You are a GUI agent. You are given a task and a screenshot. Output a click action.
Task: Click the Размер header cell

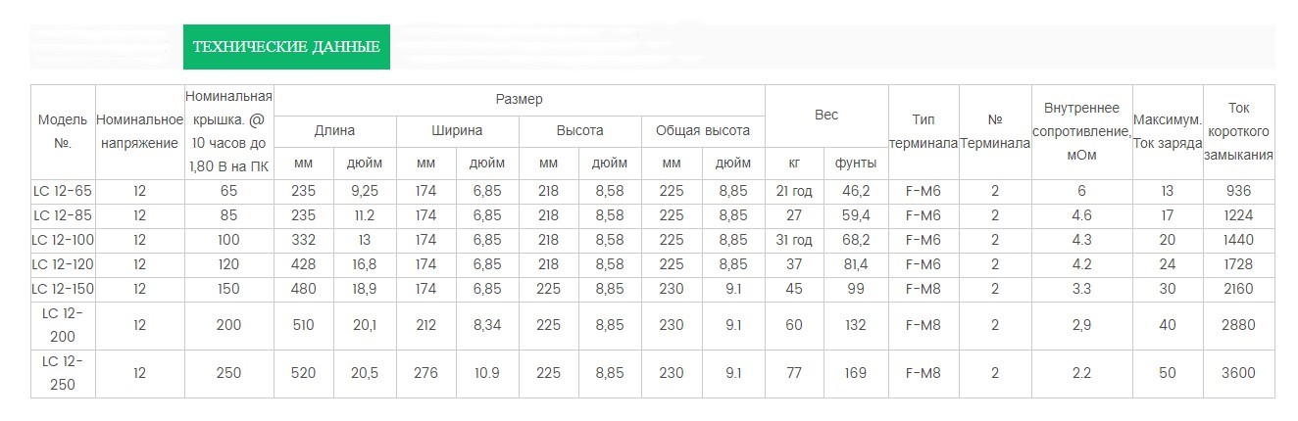tap(519, 100)
